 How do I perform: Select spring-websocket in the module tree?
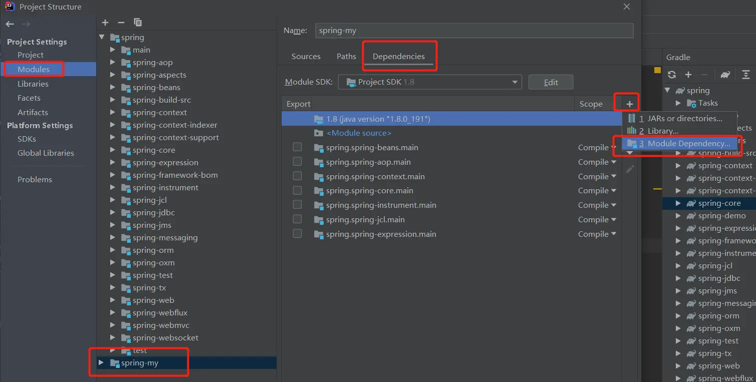(x=165, y=338)
